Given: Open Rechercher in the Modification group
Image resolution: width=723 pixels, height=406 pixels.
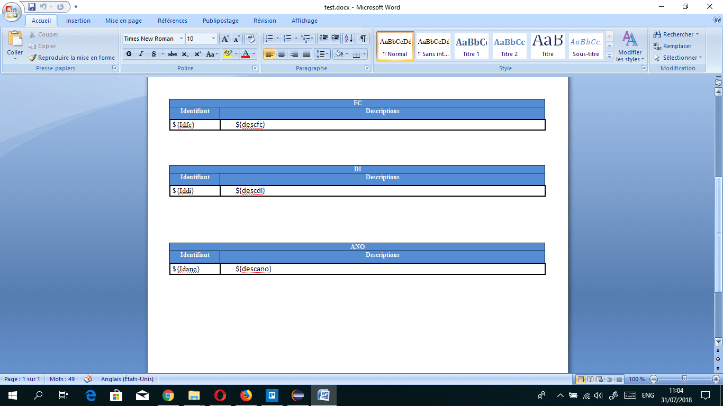Looking at the screenshot, I should pos(678,34).
